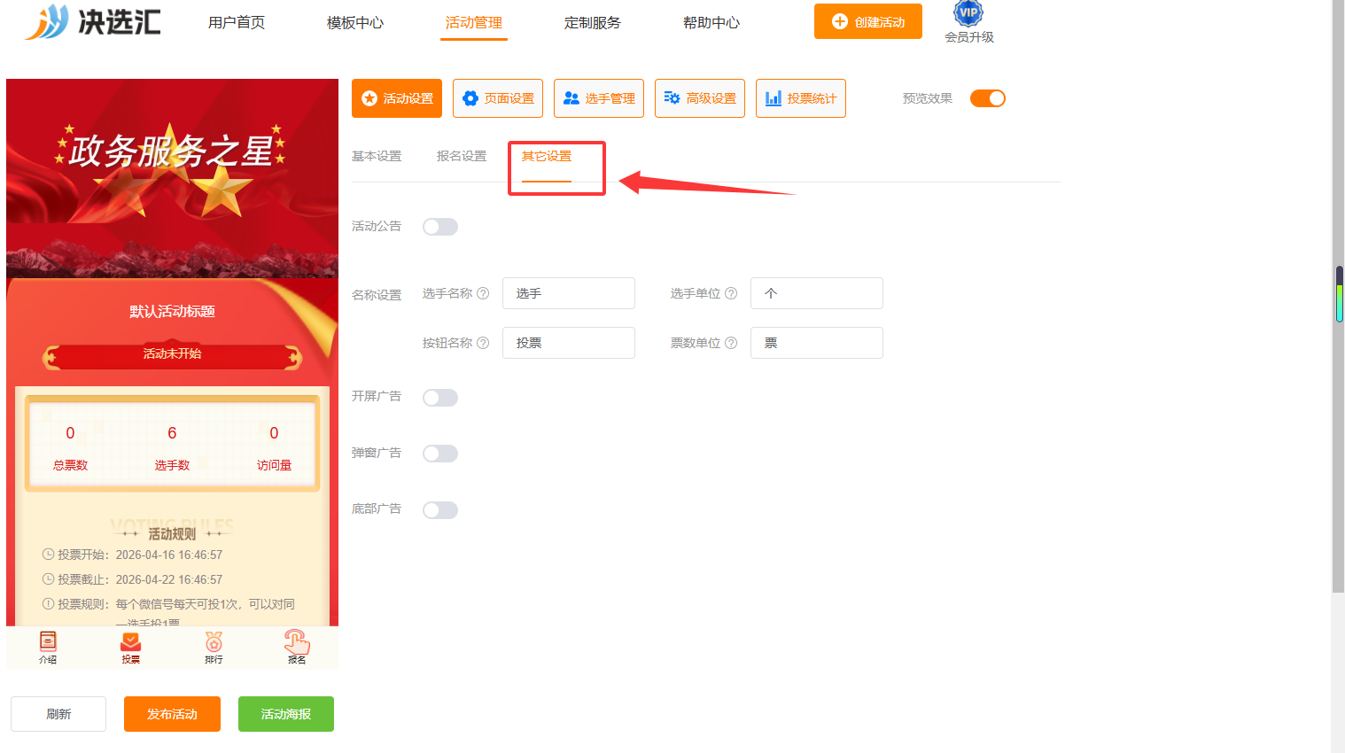This screenshot has height=753, width=1345.
Task: Click the 页面设置 button
Action: [498, 98]
